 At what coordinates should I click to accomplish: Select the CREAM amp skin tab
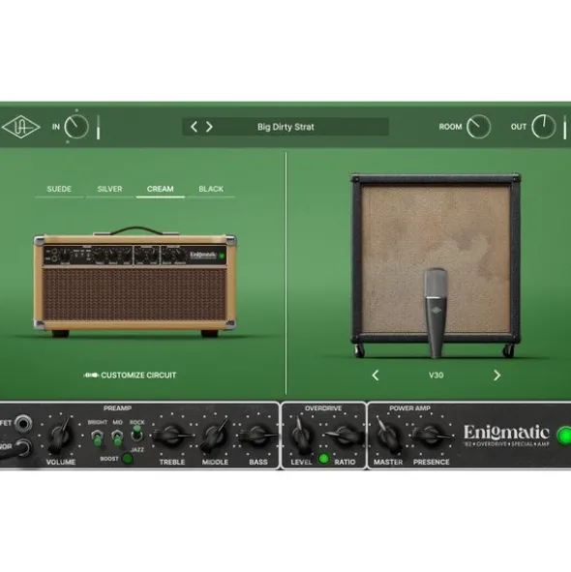point(161,189)
